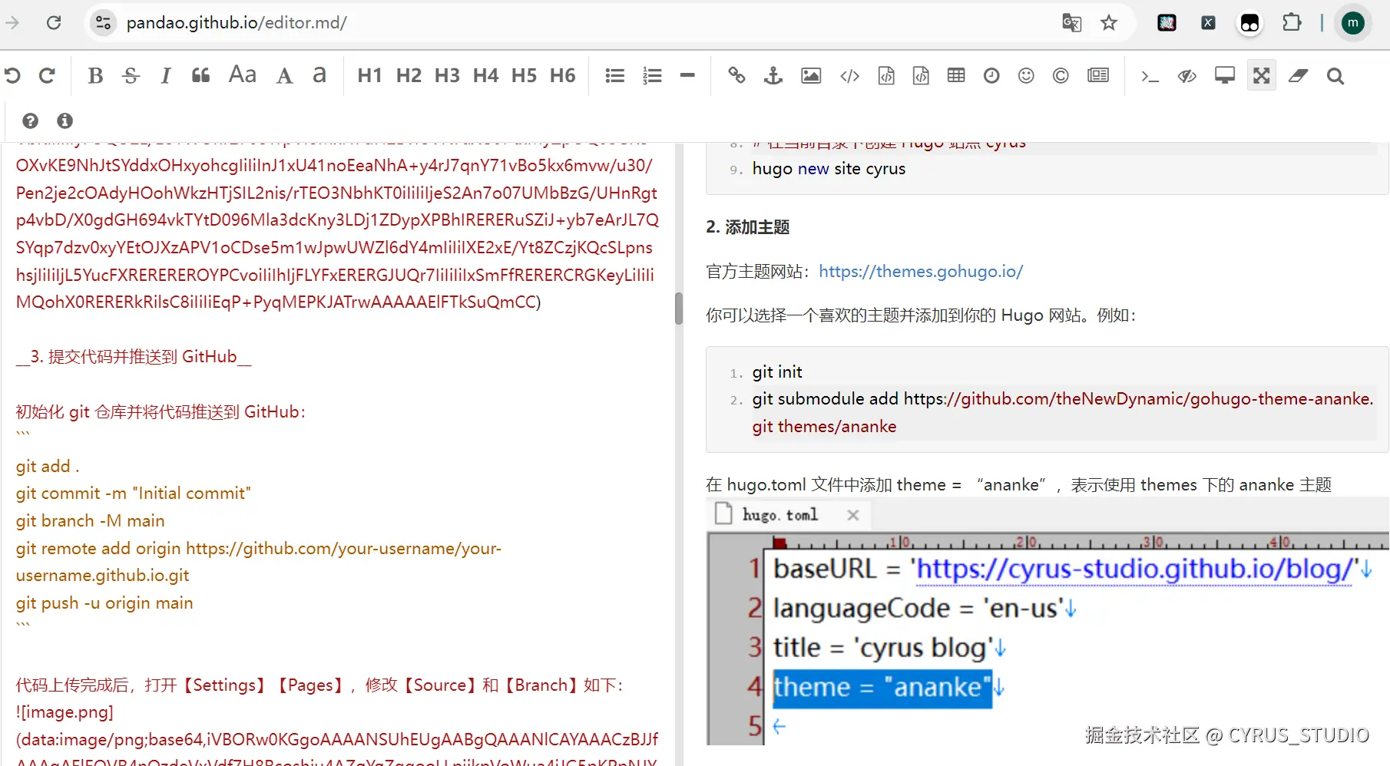Convert selection to uppercase (A)
The image size is (1390, 766).
284,75
